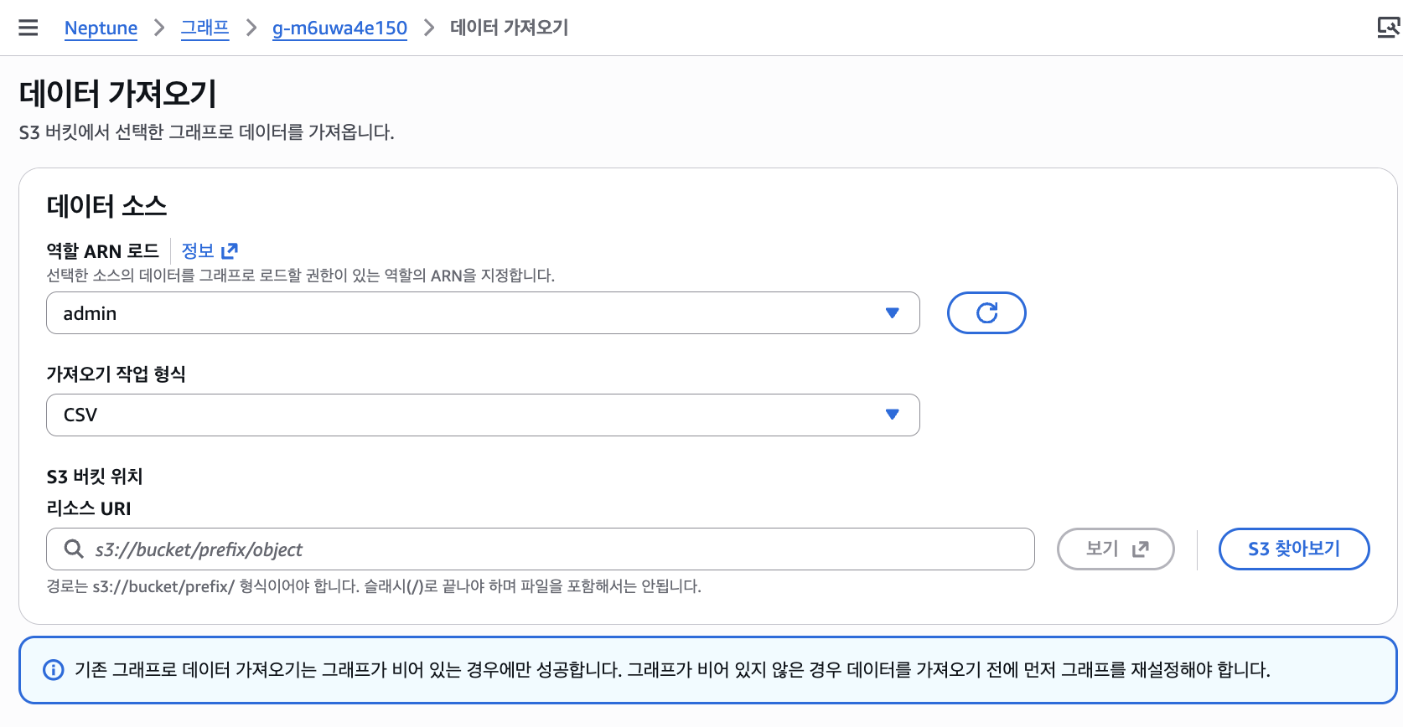Click the external link icon next to 정보

click(230, 250)
